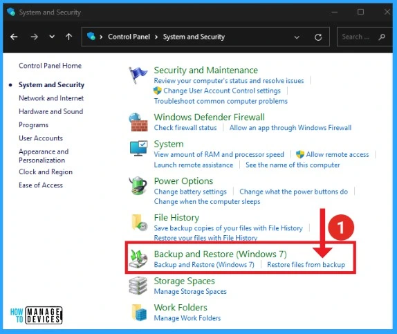
Task: Open Network and Internet category
Action: click(51, 98)
